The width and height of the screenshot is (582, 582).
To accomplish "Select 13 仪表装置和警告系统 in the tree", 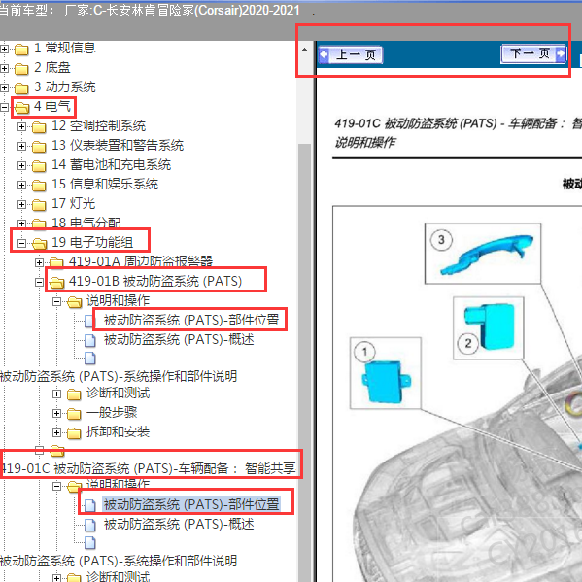I will pos(118,145).
